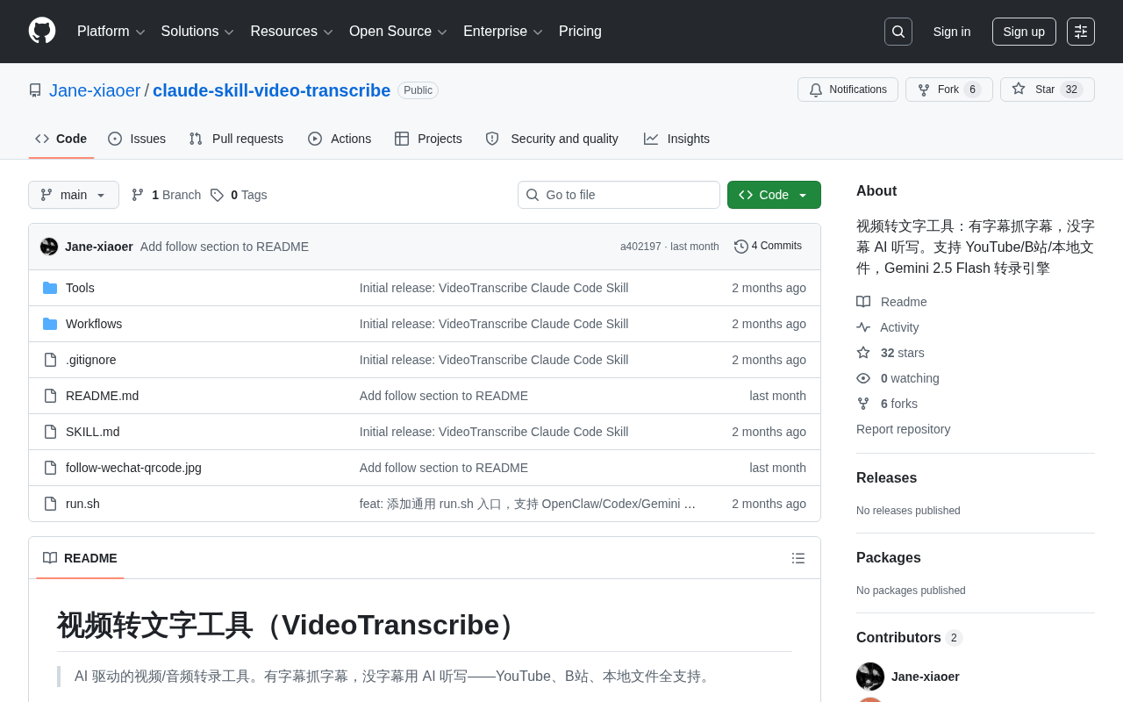The height and width of the screenshot is (702, 1123).
Task: Click the Sign up button
Action: pyautogui.click(x=1024, y=32)
